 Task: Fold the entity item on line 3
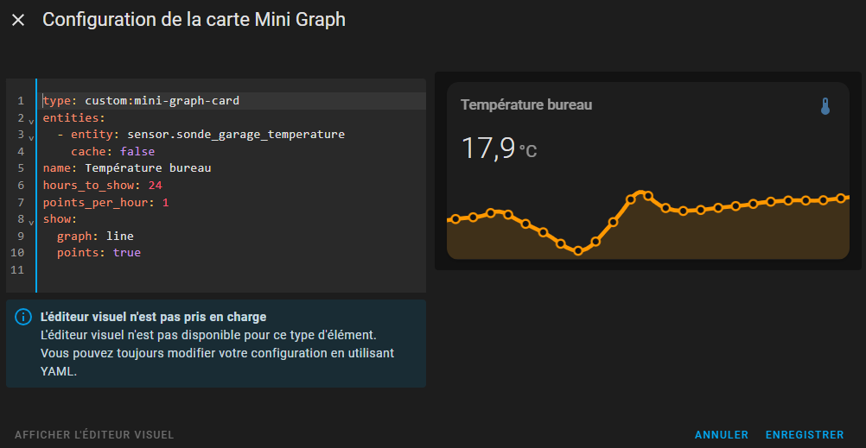[31, 137]
